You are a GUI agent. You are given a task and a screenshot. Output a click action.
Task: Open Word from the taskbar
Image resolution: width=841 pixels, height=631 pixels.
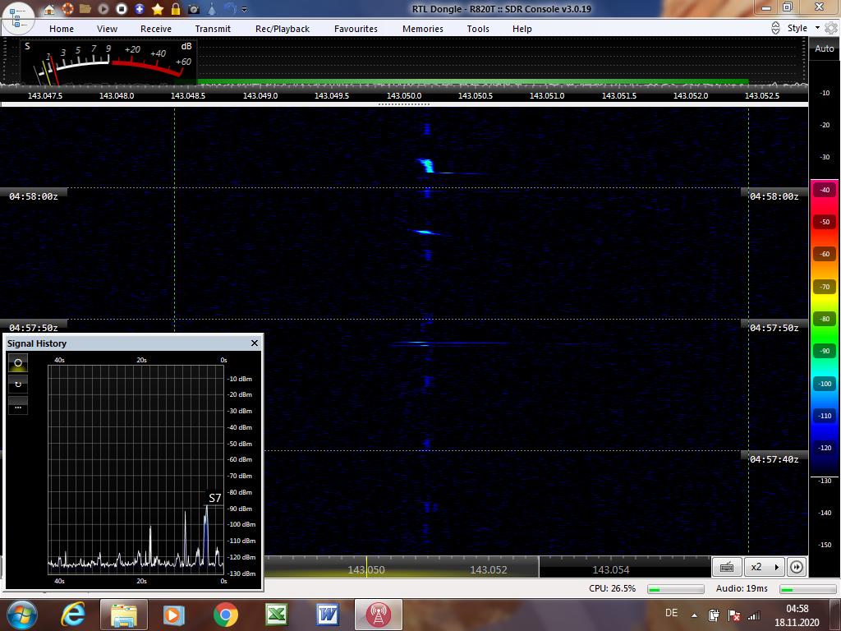(x=327, y=615)
